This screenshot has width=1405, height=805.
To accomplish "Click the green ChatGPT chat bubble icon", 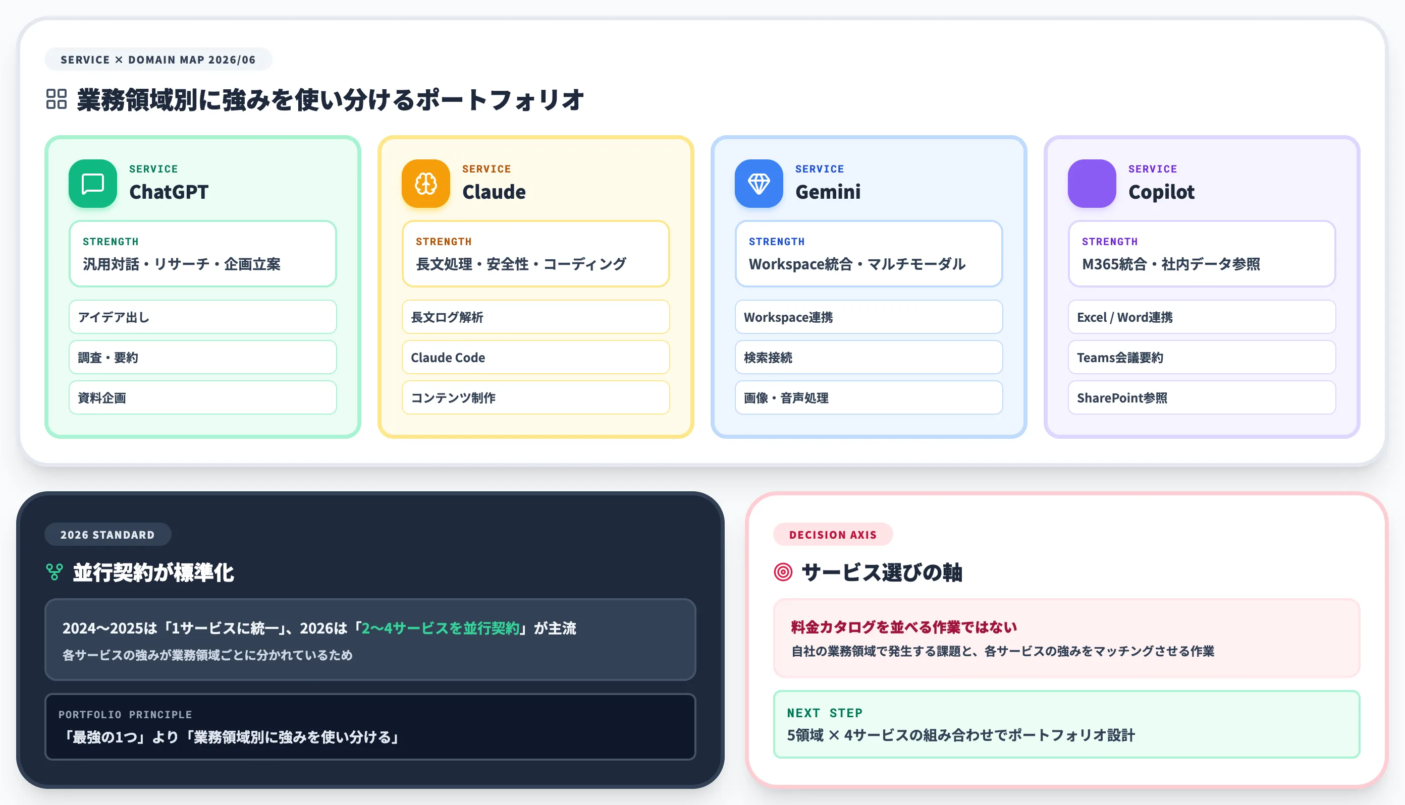I will tap(92, 184).
